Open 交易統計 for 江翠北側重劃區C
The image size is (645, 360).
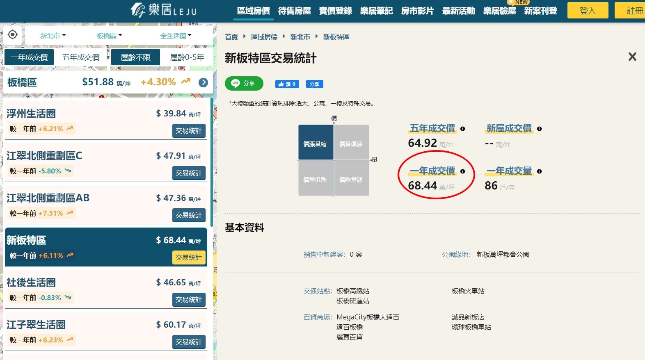pos(189,173)
